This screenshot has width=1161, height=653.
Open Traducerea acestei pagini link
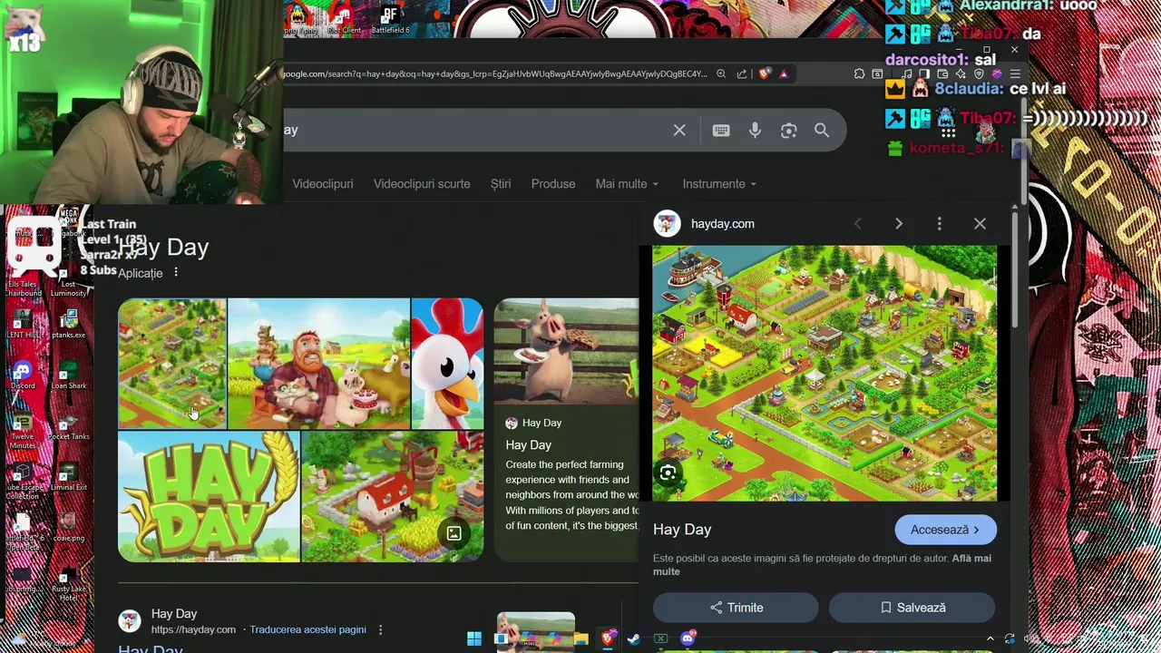[307, 629]
